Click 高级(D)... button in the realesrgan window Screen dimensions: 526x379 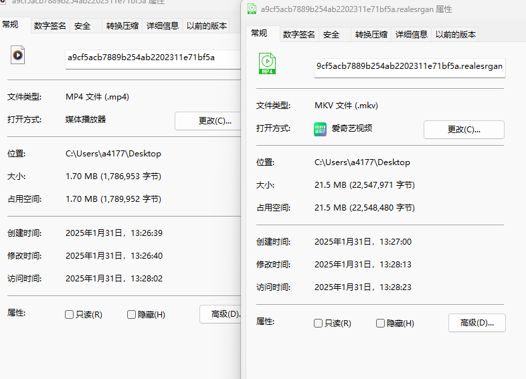[x=477, y=323]
